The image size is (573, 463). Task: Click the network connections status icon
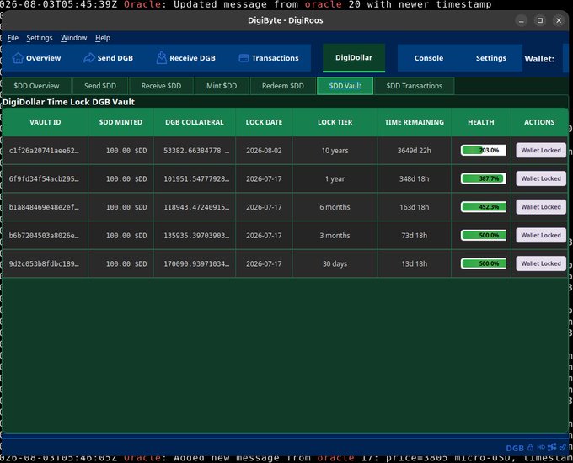point(552,447)
